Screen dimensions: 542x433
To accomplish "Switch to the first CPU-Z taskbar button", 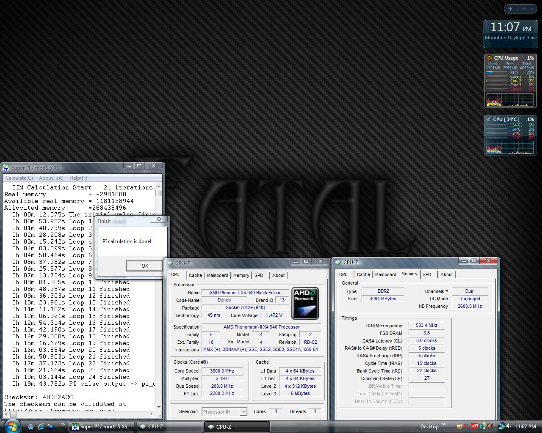I will tap(169, 427).
